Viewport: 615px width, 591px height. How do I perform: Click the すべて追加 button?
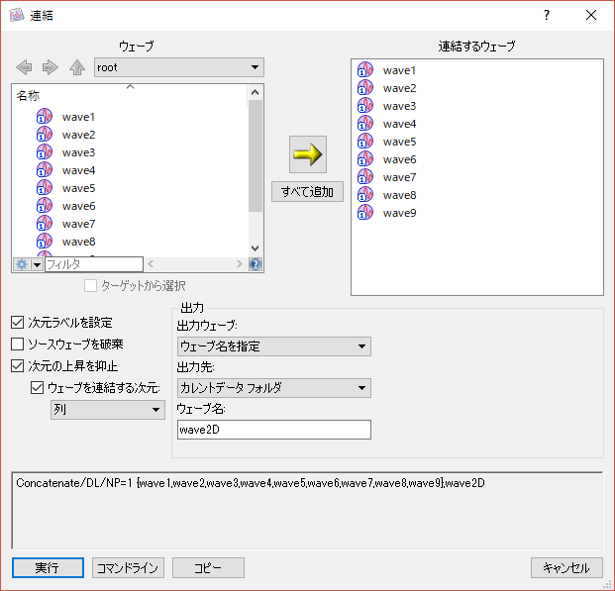click(307, 192)
